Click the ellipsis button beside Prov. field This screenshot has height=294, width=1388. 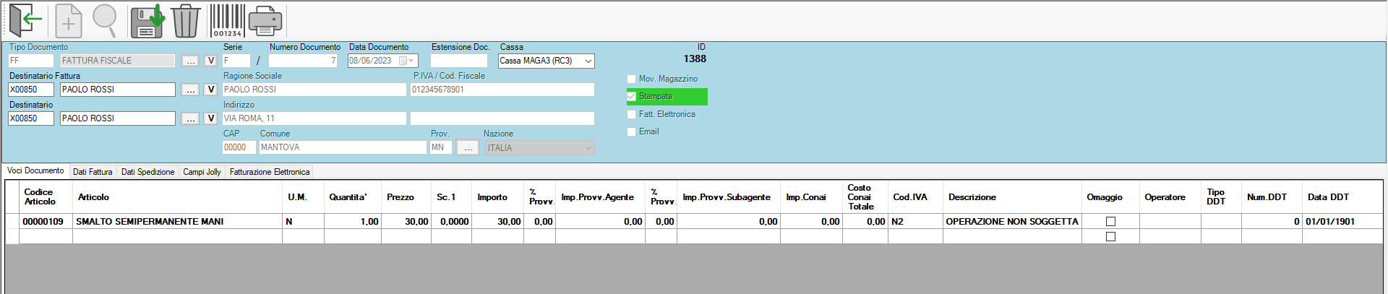(468, 147)
